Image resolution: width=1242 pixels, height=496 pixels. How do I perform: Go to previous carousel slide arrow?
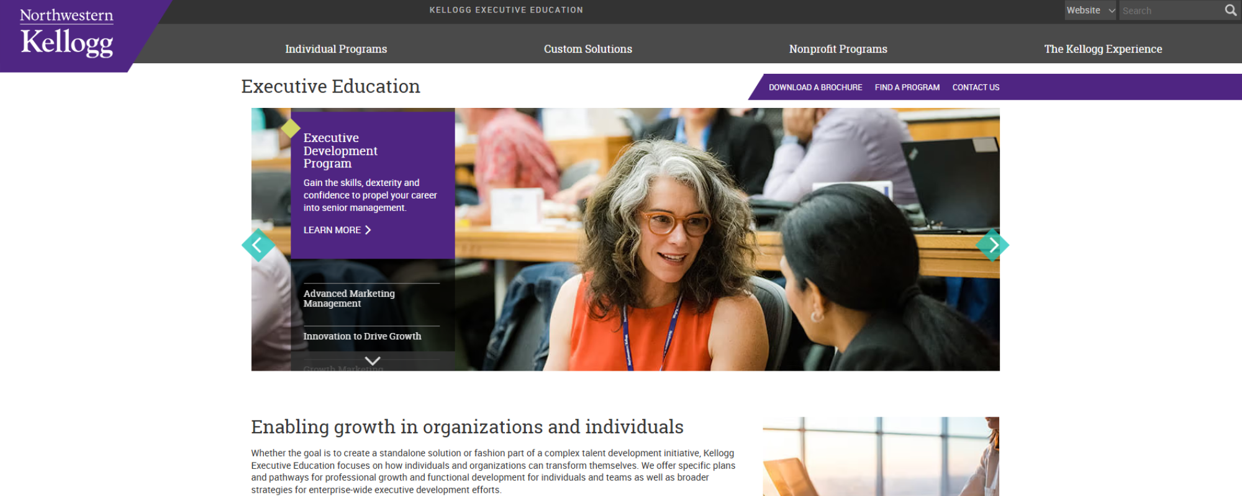[x=258, y=245]
